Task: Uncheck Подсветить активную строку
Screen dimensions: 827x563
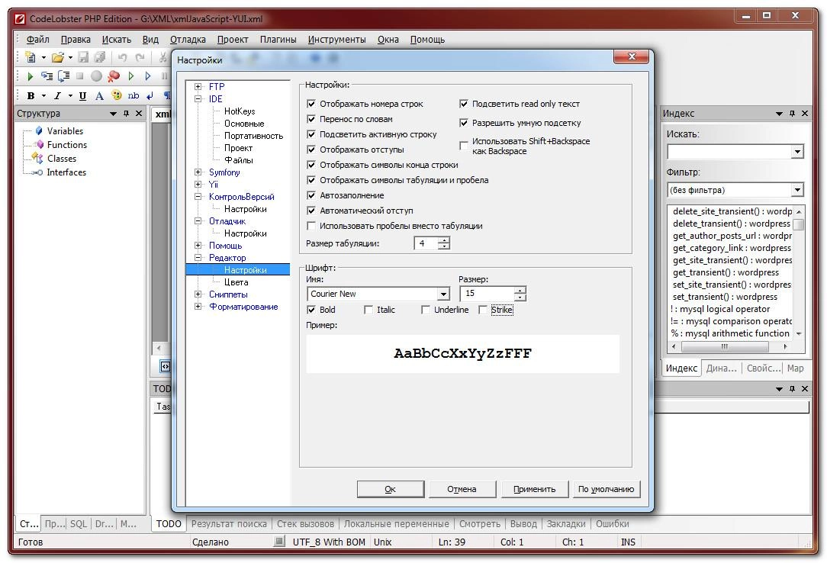Action: click(x=311, y=134)
